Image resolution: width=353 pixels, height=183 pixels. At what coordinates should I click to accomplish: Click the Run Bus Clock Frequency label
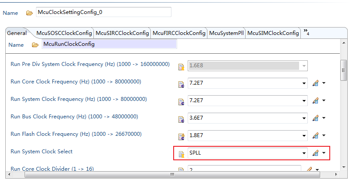coord(74,117)
